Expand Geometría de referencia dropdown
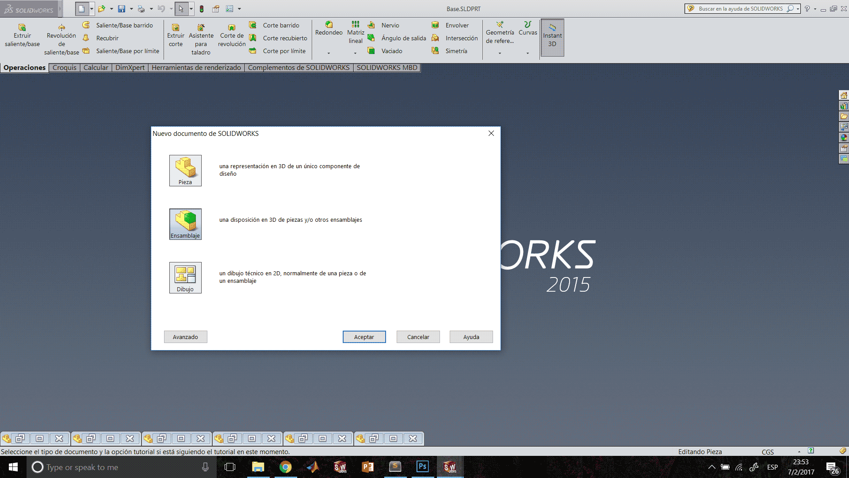The width and height of the screenshot is (849, 478). (500, 53)
